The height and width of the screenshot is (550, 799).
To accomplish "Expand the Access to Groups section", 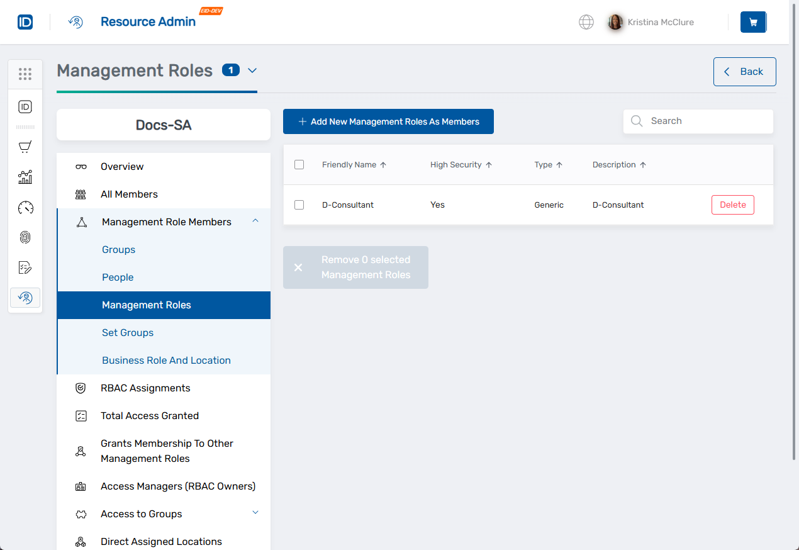I will [255, 513].
